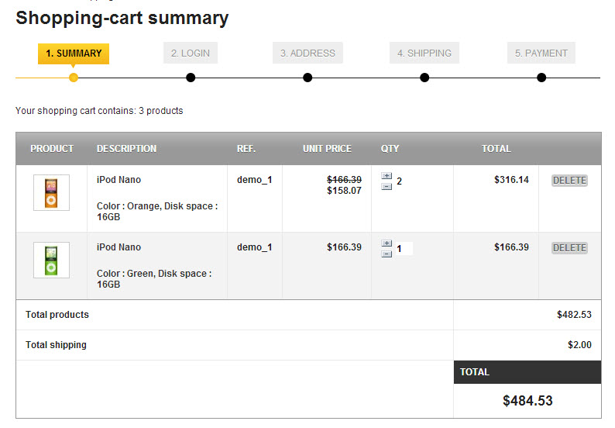Open the orange iPod Nano product link
This screenshot has width=615, height=428.
coord(119,180)
